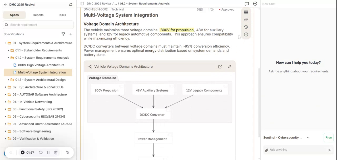Click the link icon in side toolbar
337x160 pixels.
pyautogui.click(x=246, y=19)
